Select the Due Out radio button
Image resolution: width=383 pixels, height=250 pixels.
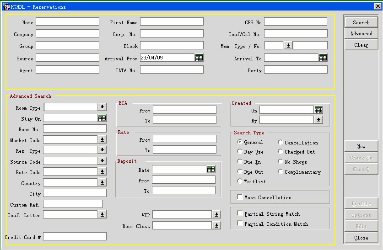[240, 171]
